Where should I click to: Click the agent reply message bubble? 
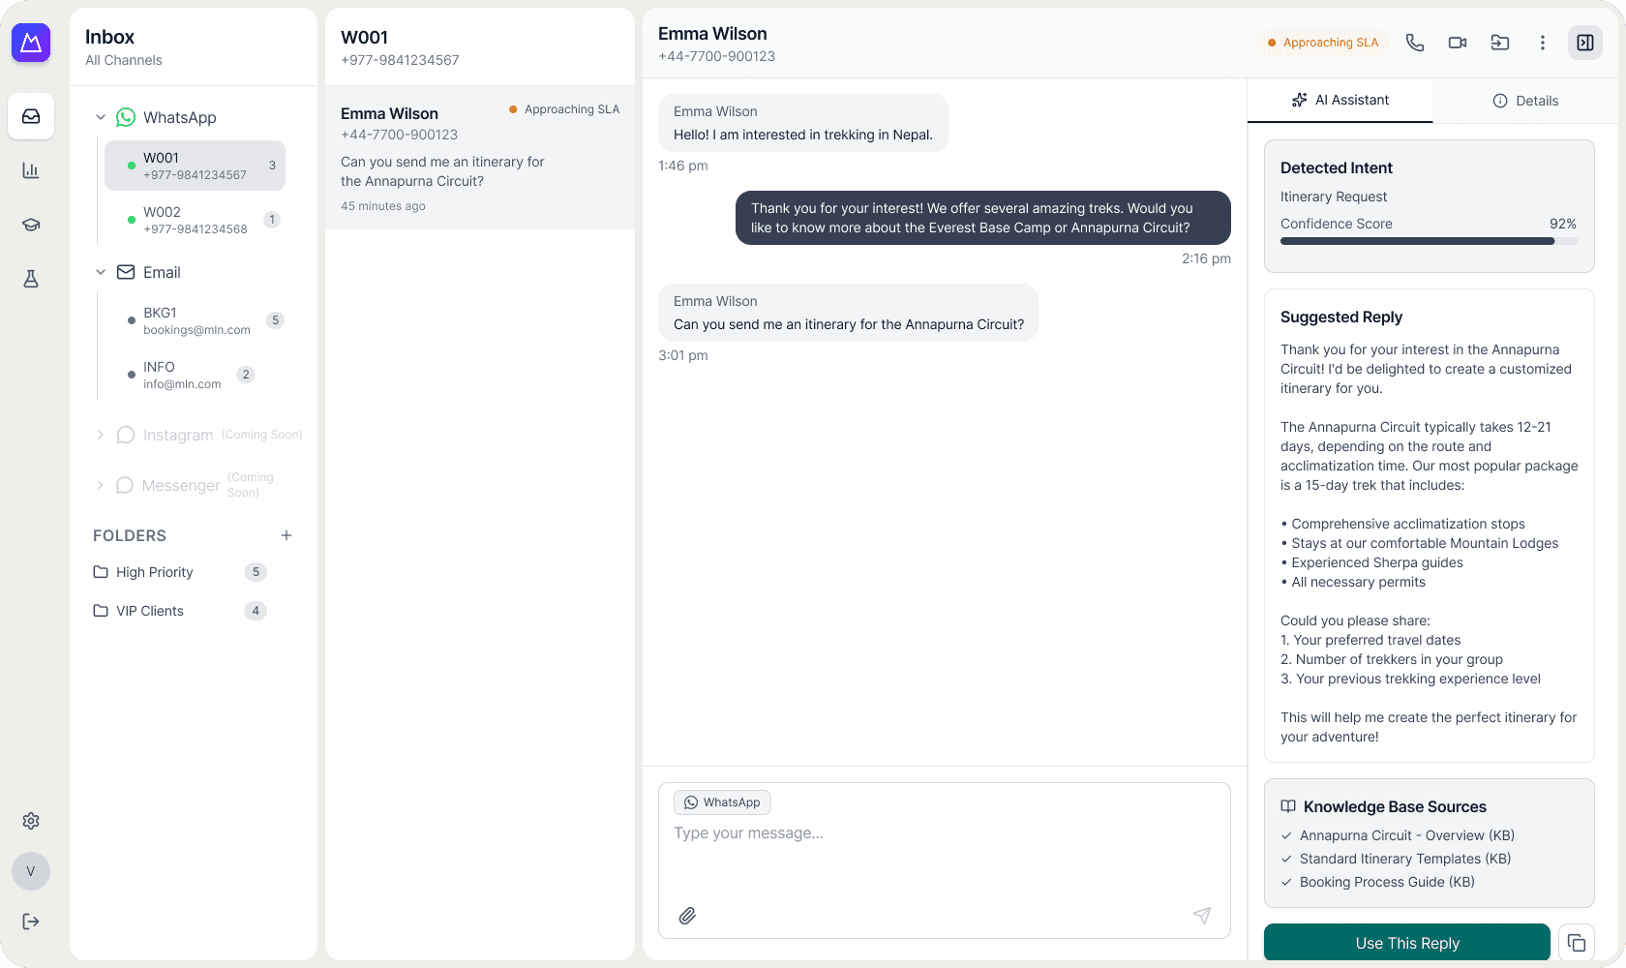coord(983,218)
